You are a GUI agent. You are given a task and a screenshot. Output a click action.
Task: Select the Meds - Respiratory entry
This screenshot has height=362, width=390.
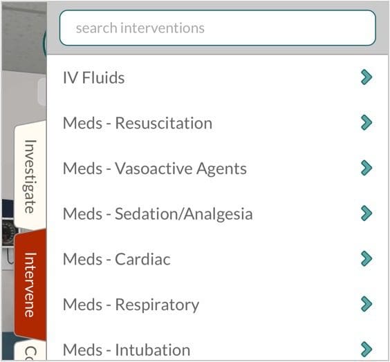click(x=217, y=305)
